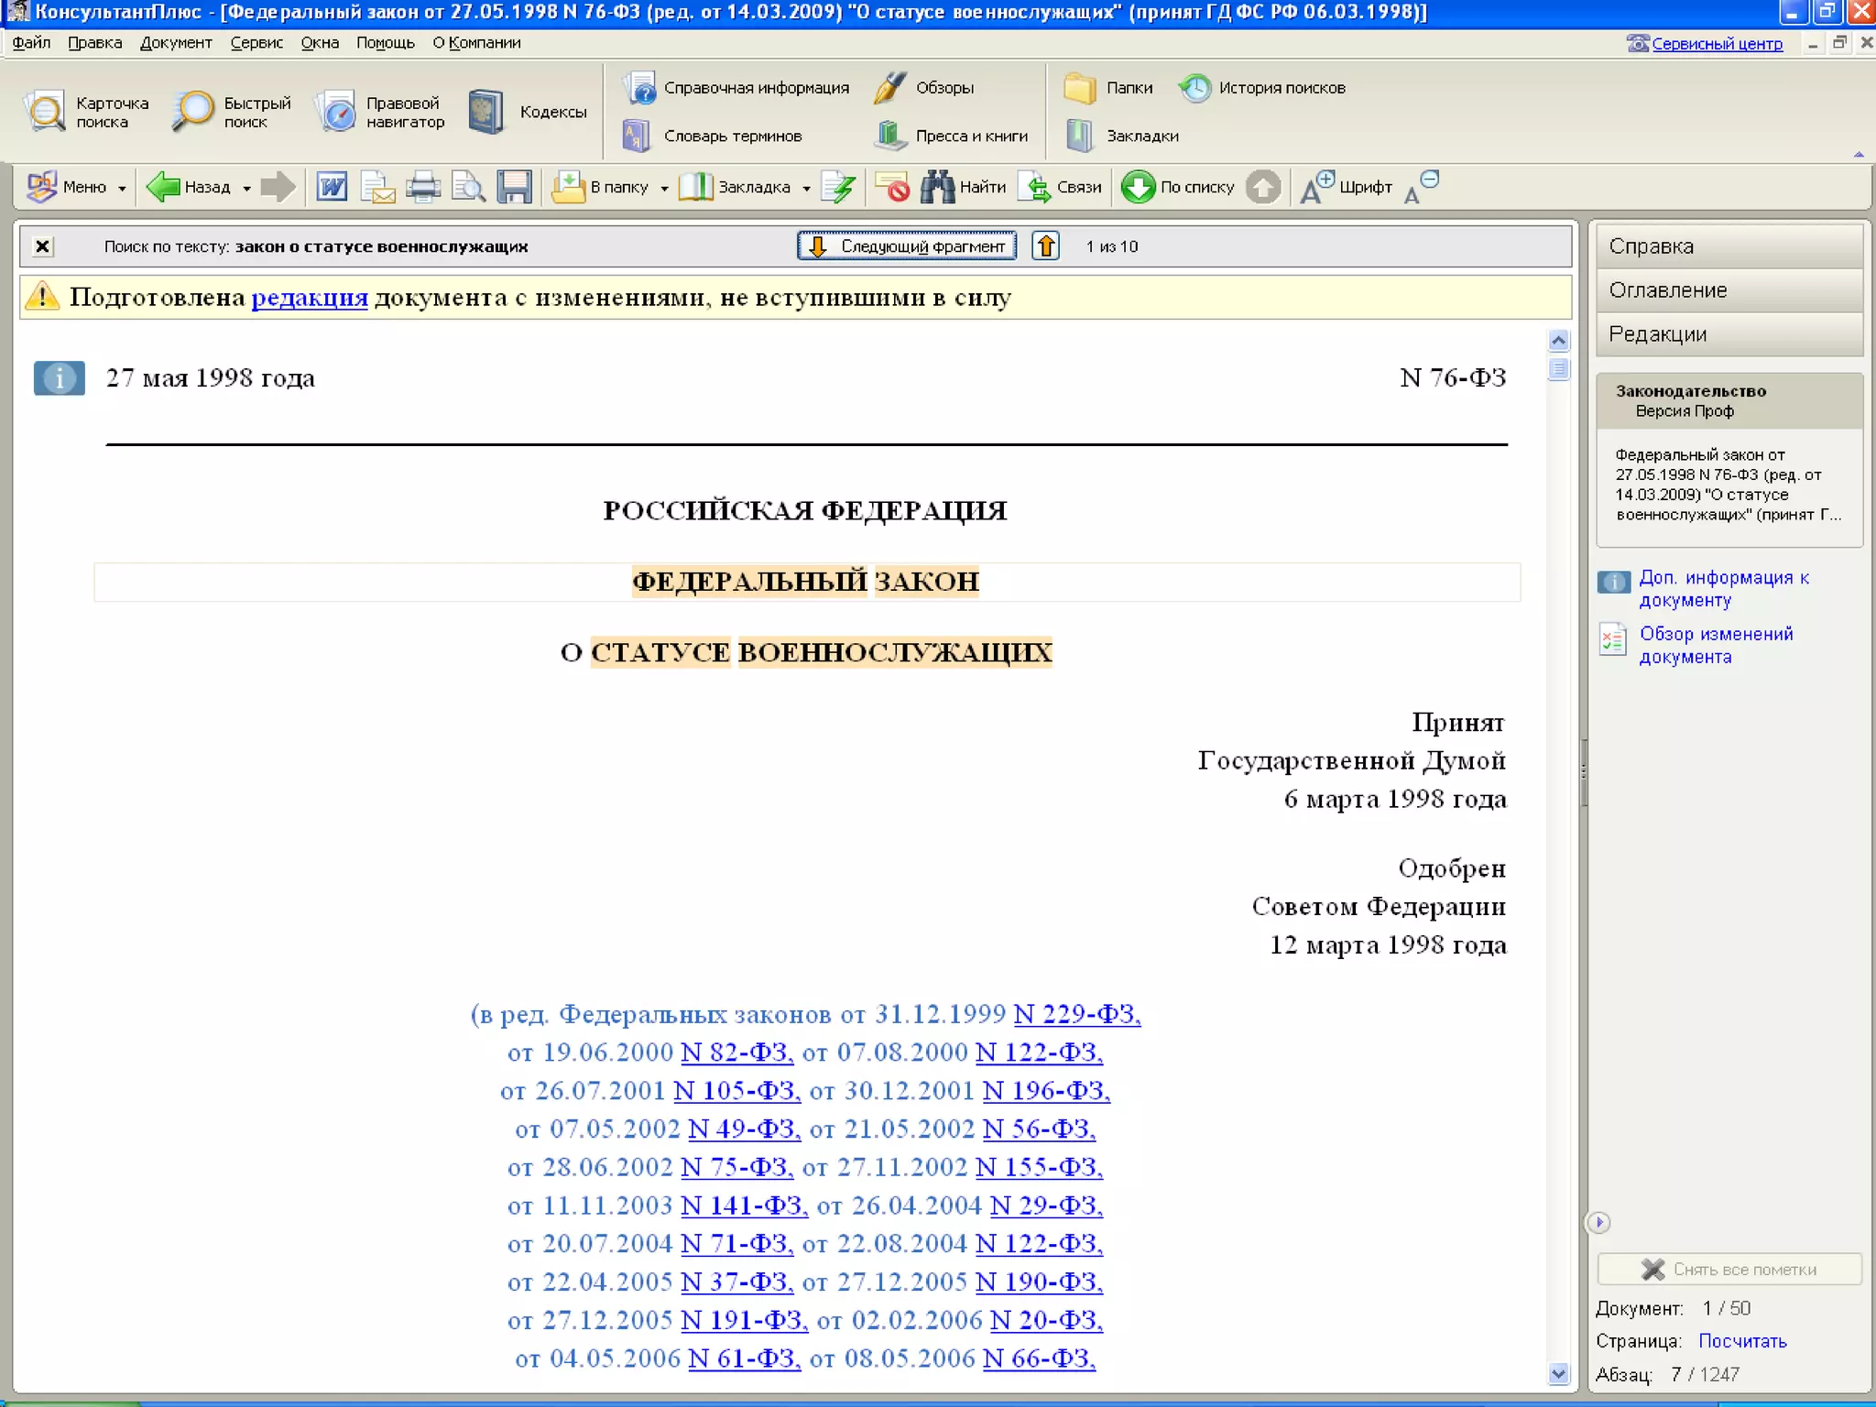Expand the Меню dropdown arrow
This screenshot has width=1876, height=1407.
coord(122,188)
